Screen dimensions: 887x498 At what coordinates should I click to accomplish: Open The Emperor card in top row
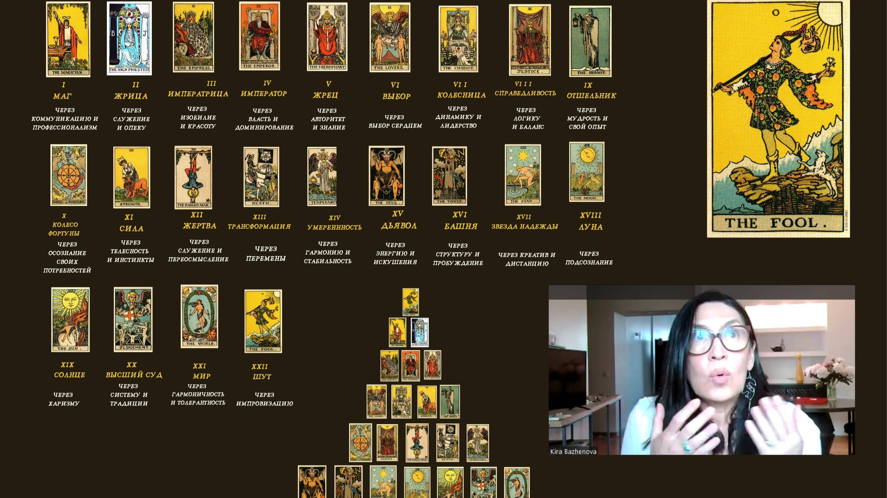pyautogui.click(x=259, y=36)
